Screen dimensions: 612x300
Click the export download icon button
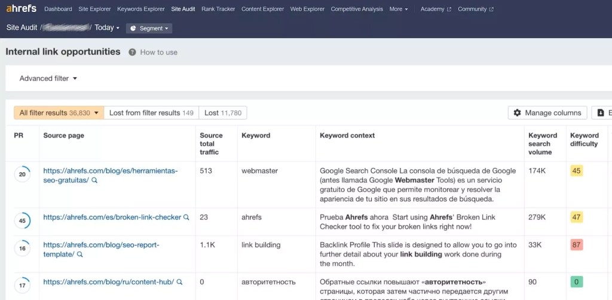(601, 113)
